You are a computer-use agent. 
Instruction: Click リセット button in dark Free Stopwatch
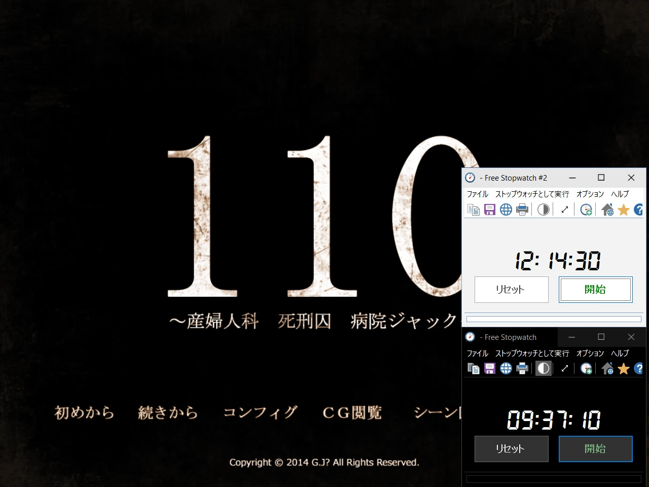point(512,449)
